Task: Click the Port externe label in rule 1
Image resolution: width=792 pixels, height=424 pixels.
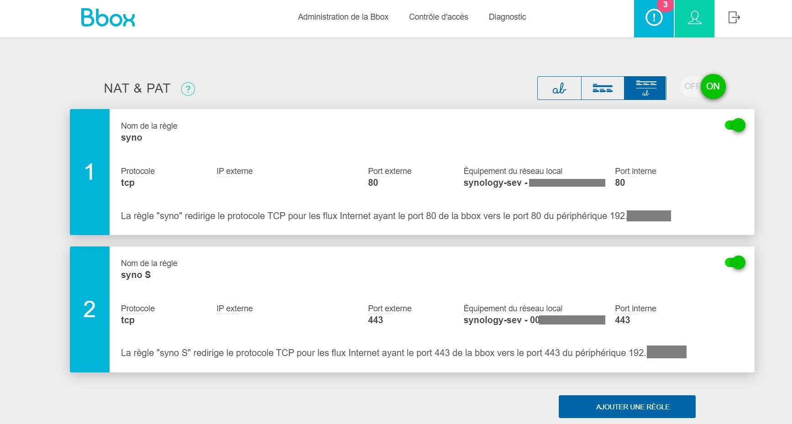Action: click(390, 171)
